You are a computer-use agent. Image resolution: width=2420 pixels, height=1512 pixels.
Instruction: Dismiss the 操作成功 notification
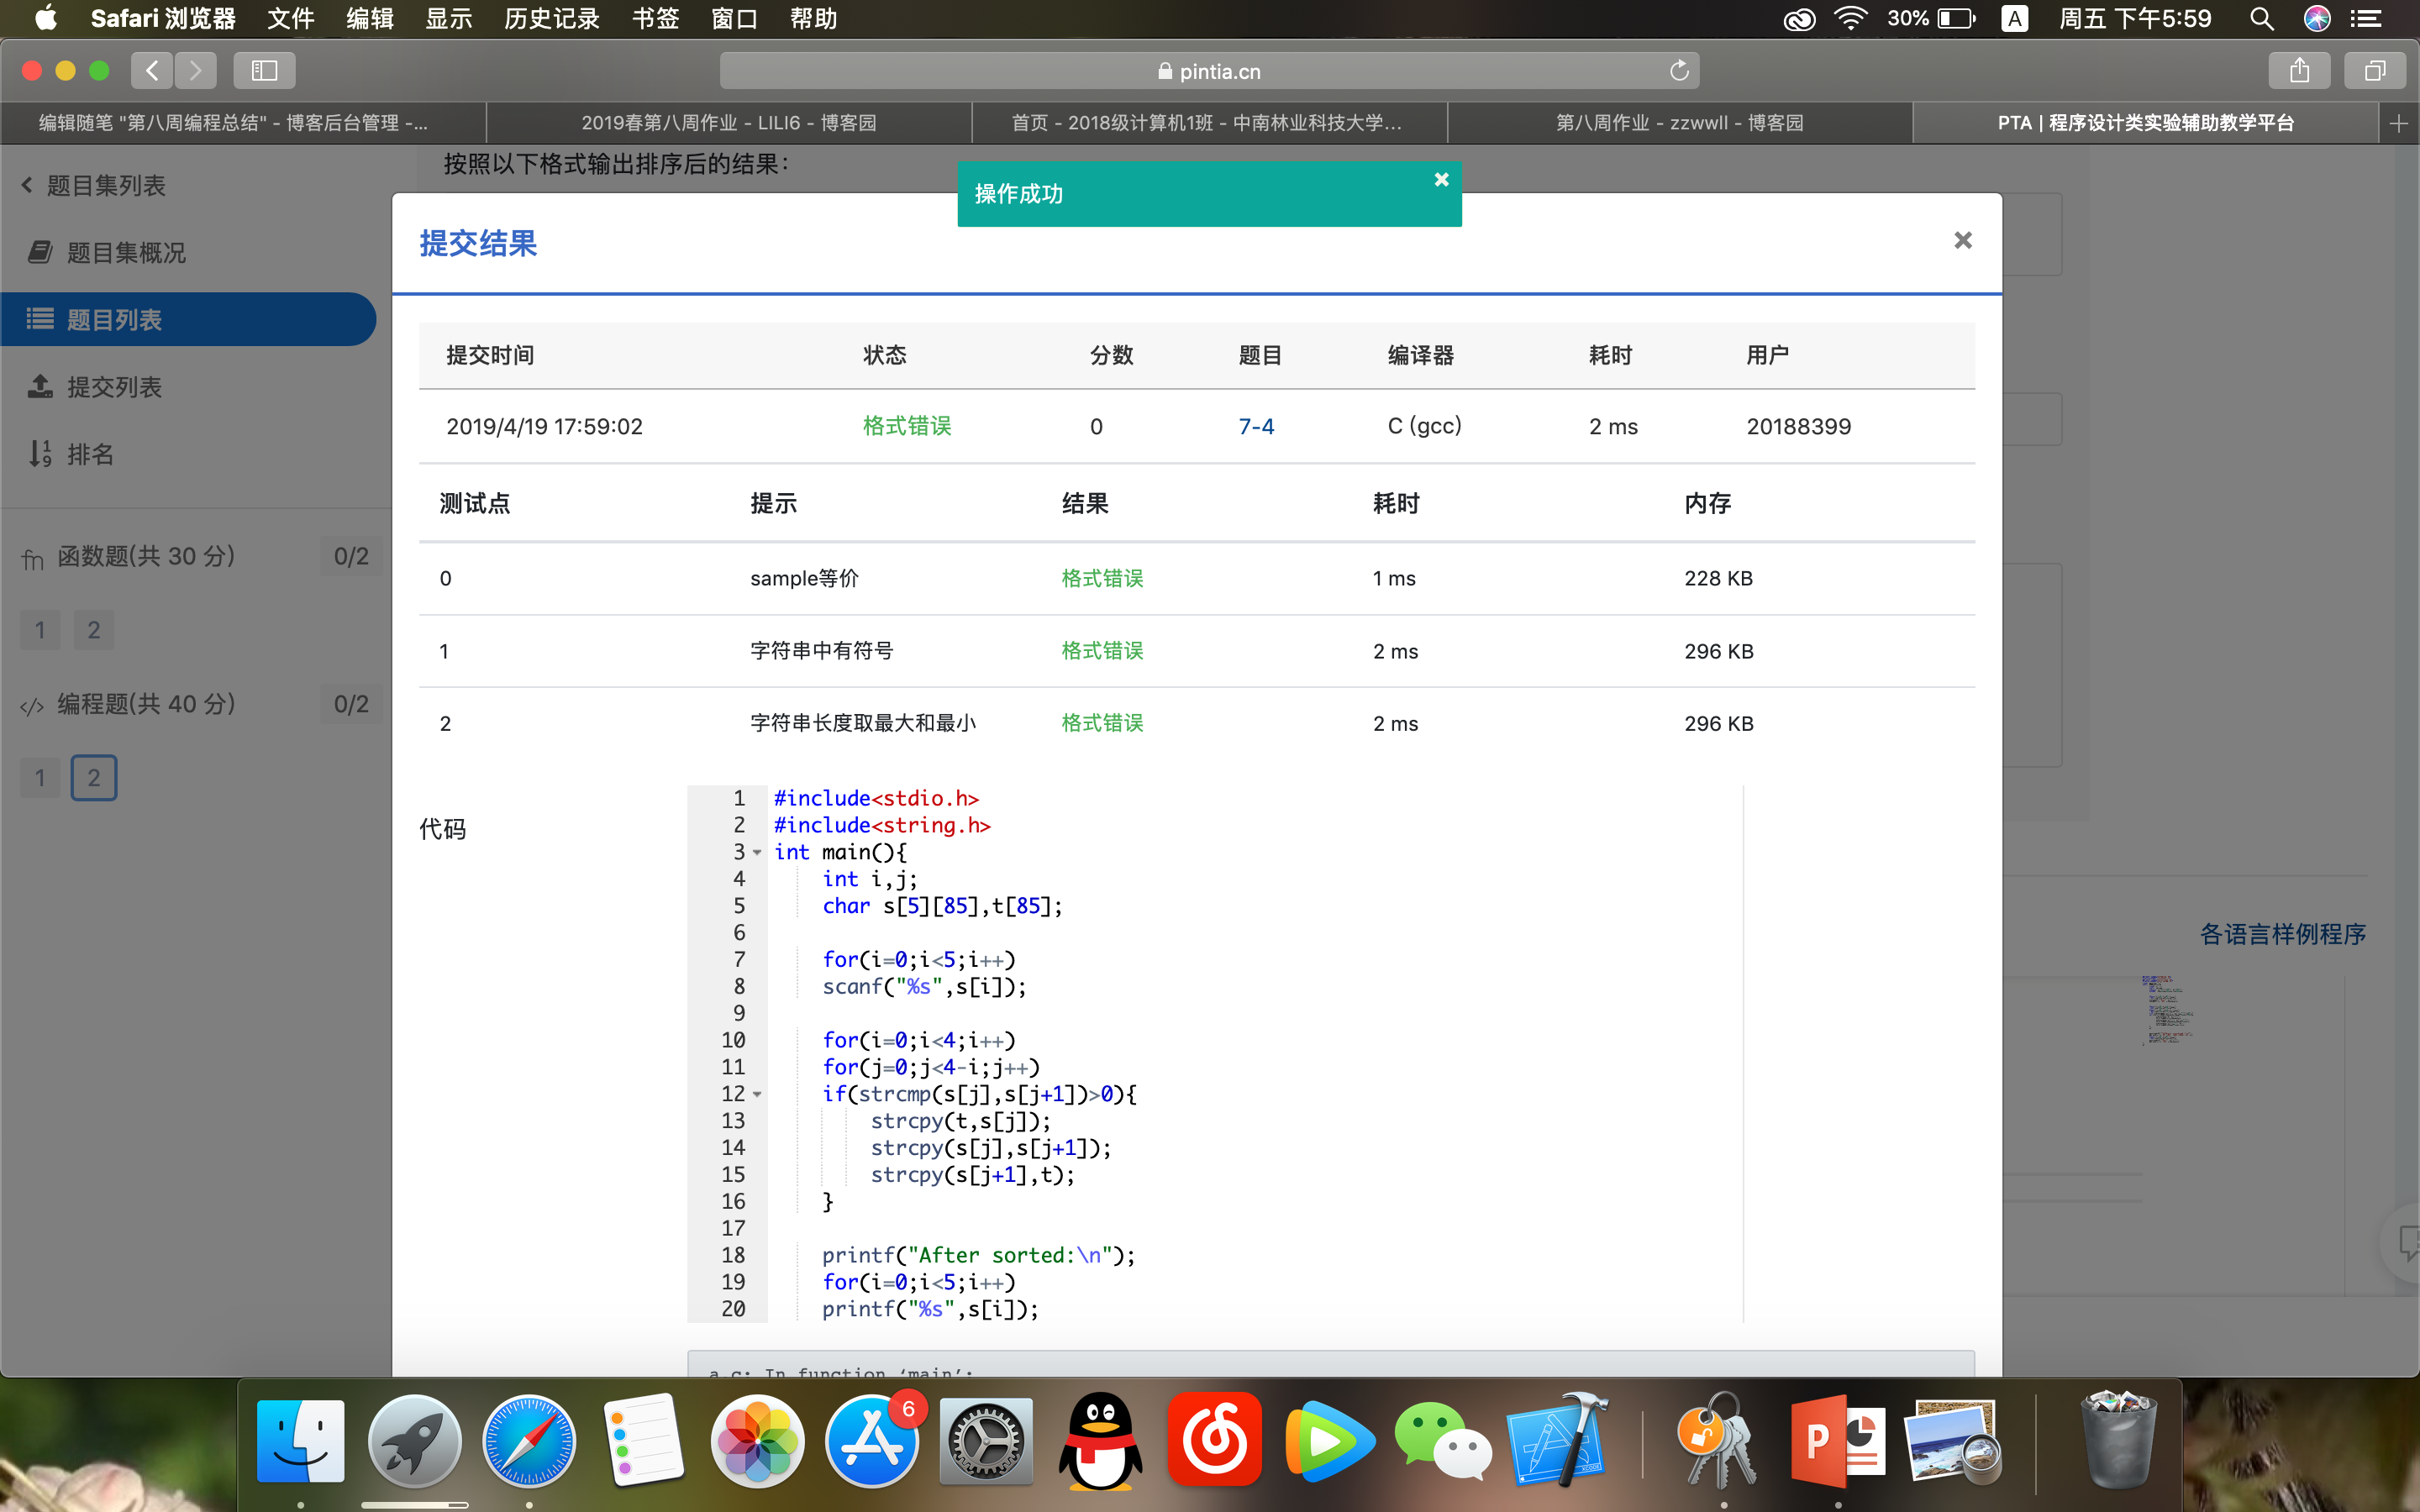[1441, 179]
